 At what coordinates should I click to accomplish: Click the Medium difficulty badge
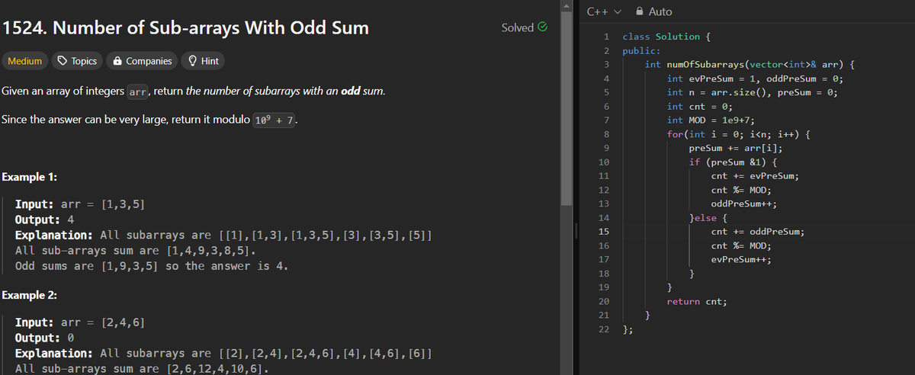point(25,61)
